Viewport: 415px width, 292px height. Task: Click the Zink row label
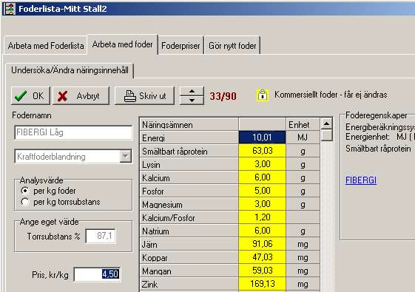point(189,284)
